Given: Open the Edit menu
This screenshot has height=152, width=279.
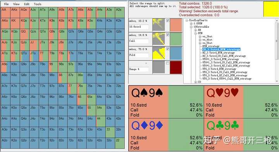Looking at the screenshot, I should pos(27,4).
